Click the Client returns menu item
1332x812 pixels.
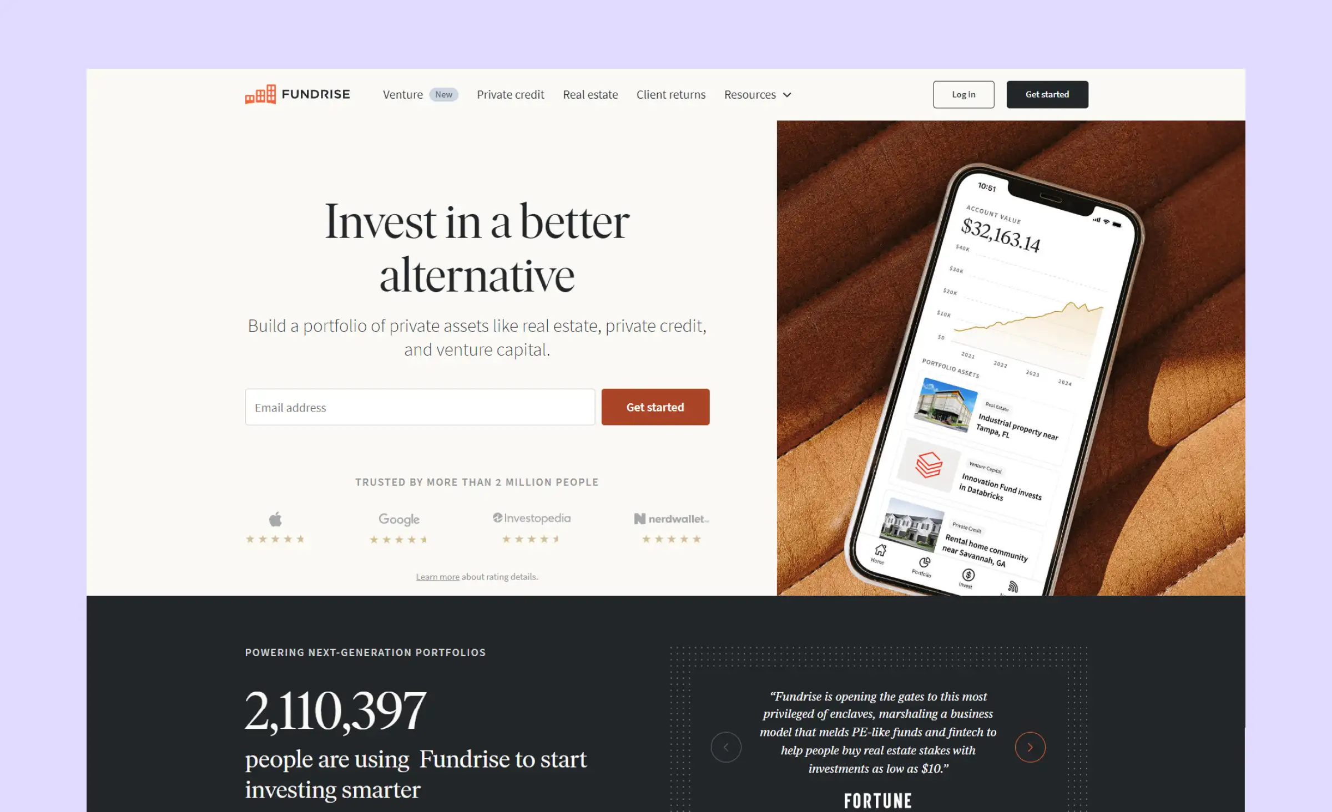coord(671,94)
